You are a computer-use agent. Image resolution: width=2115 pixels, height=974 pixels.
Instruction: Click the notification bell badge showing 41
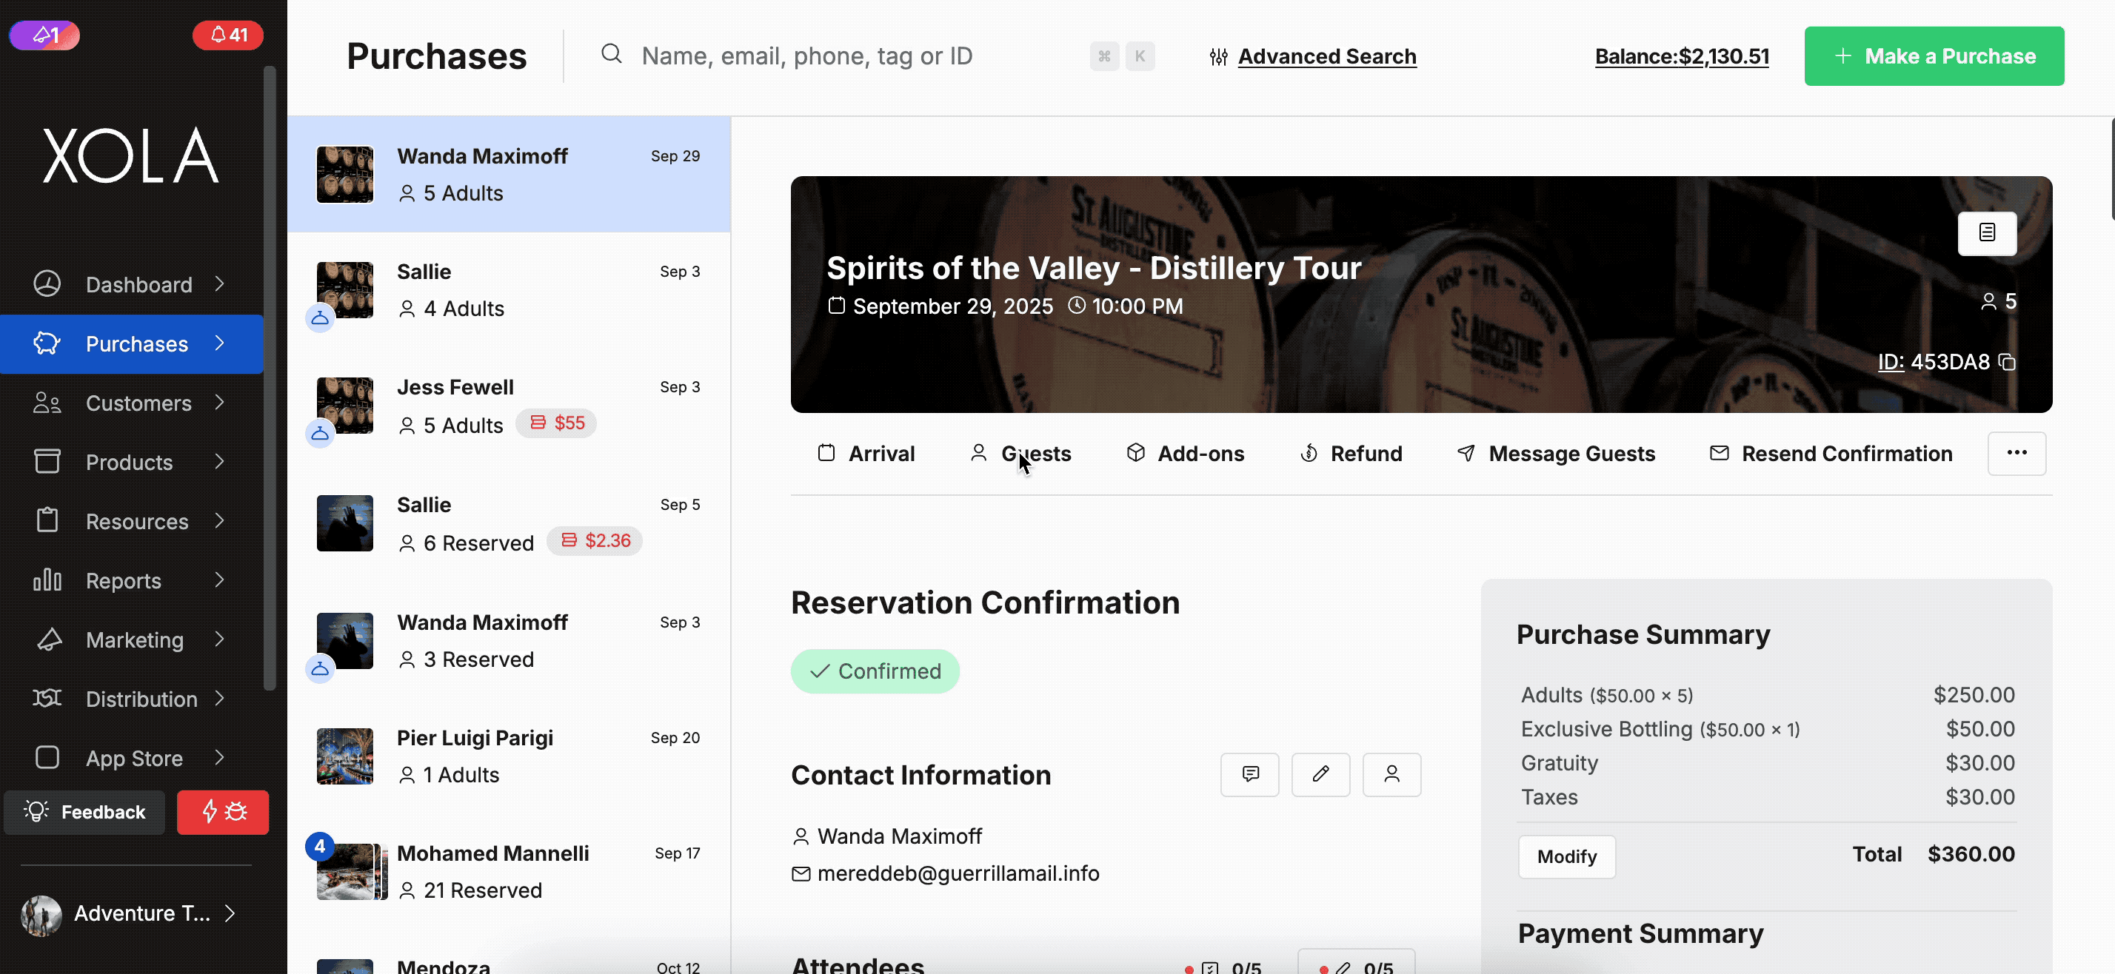[x=227, y=36]
